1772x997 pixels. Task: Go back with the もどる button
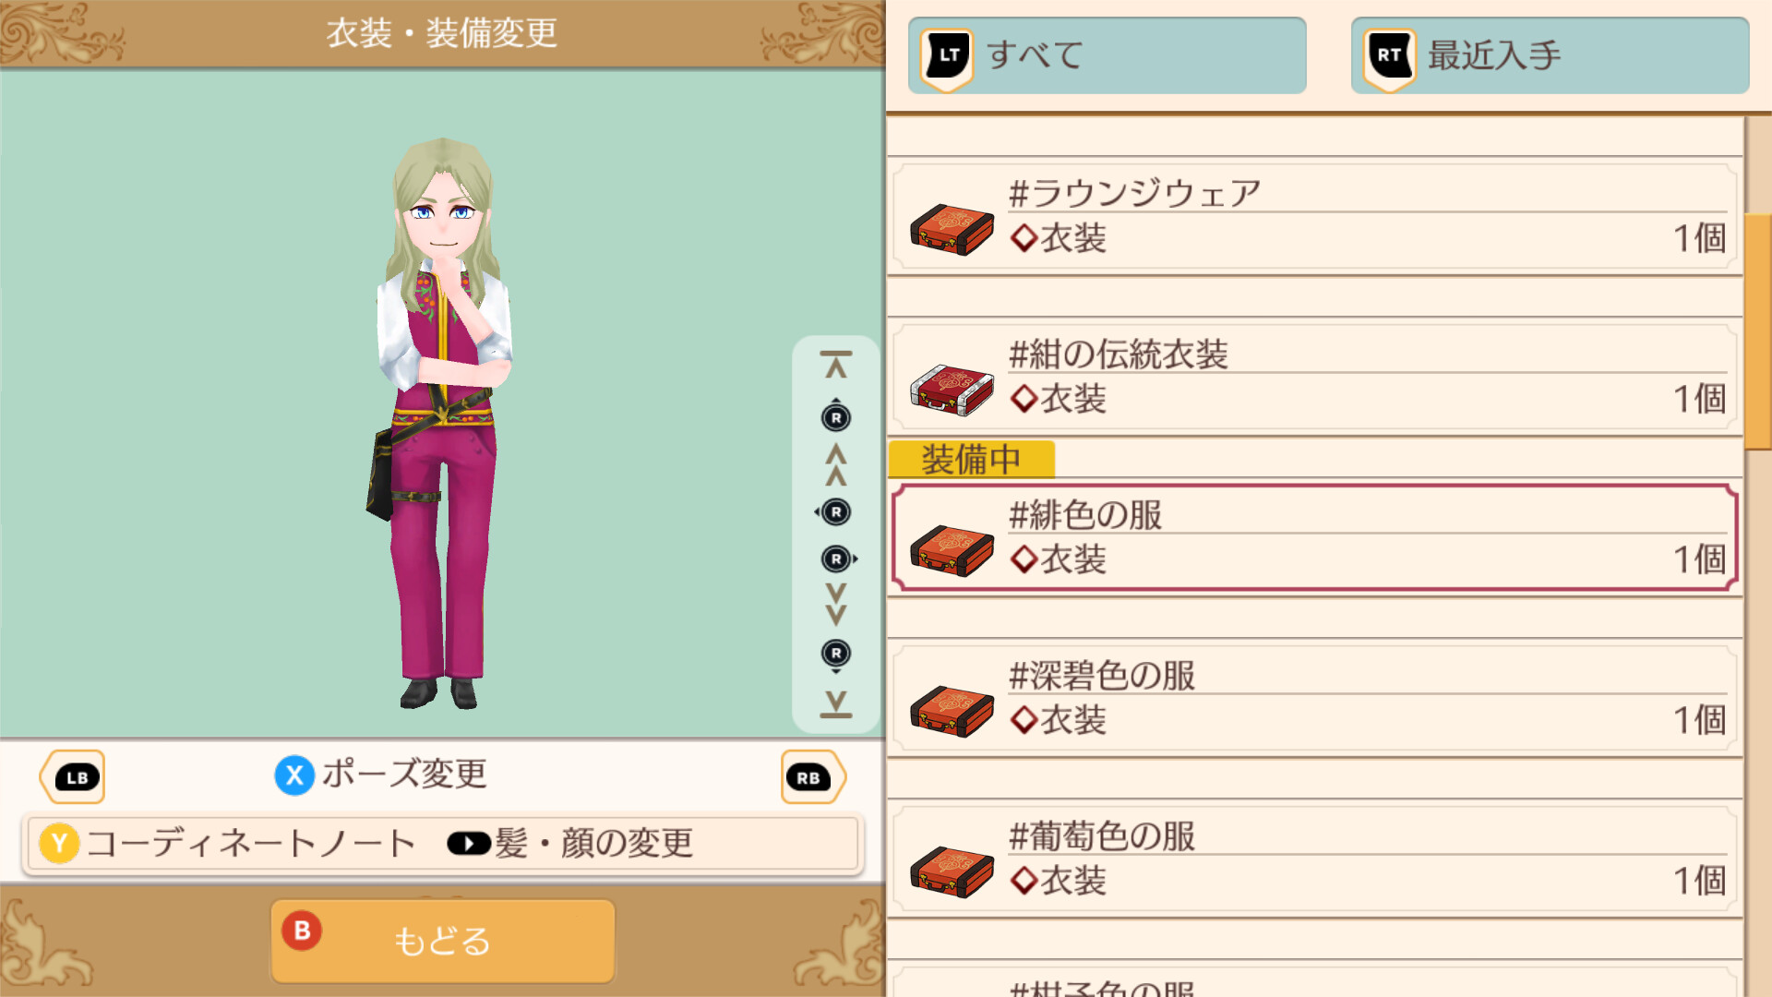tap(442, 941)
